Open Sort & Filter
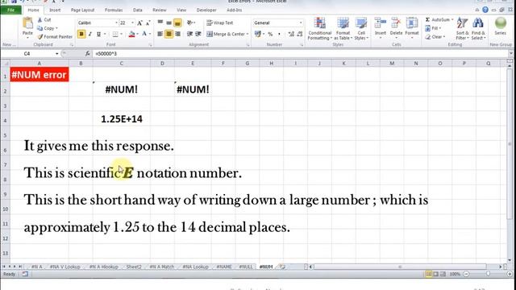Viewport: 516px width, 290px height. [x=462, y=29]
